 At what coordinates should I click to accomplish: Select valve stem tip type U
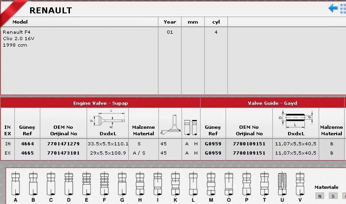pos(282,187)
